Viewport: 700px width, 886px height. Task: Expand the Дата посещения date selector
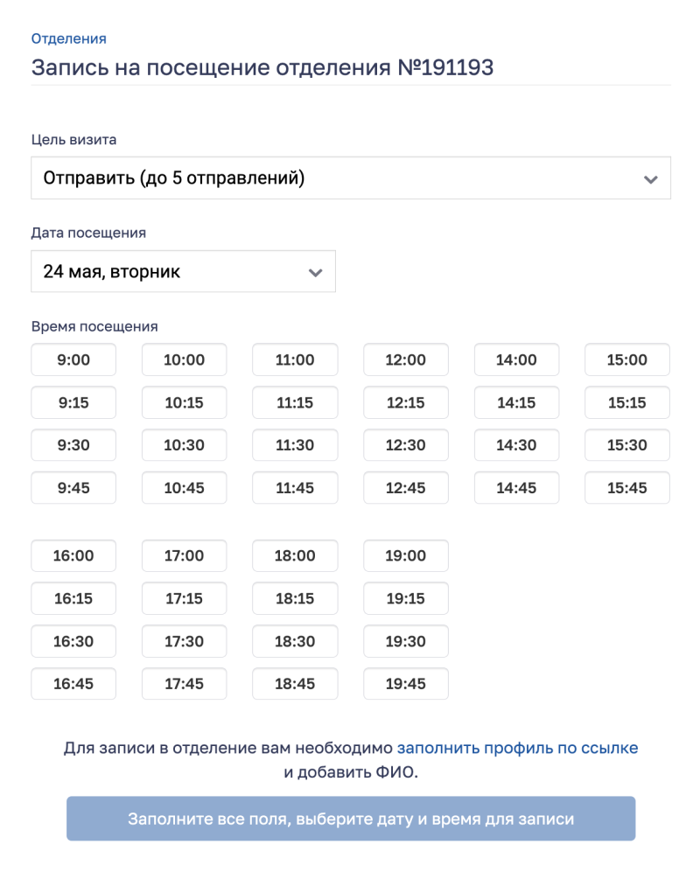pyautogui.click(x=183, y=272)
